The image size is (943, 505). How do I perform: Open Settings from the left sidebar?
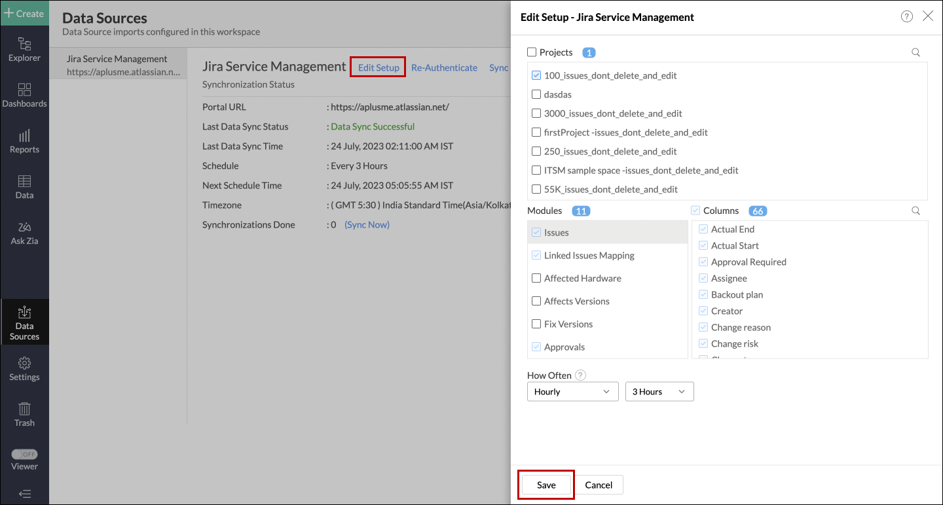[24, 368]
